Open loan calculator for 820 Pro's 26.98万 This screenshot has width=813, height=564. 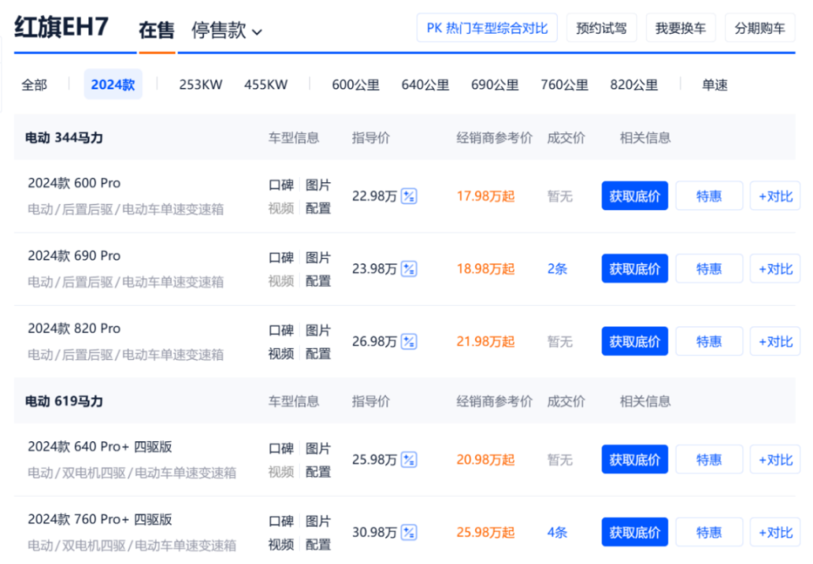pyautogui.click(x=409, y=341)
